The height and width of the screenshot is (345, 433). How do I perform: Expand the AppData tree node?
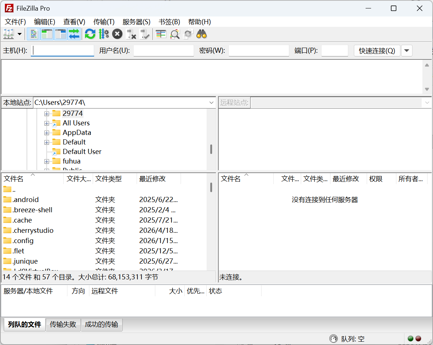point(47,133)
